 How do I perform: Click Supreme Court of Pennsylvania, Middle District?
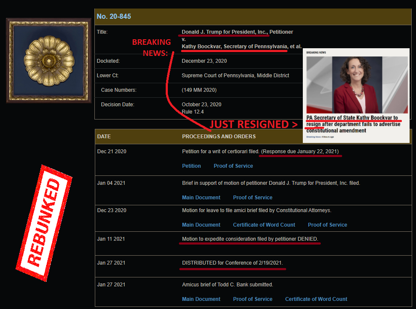point(235,76)
